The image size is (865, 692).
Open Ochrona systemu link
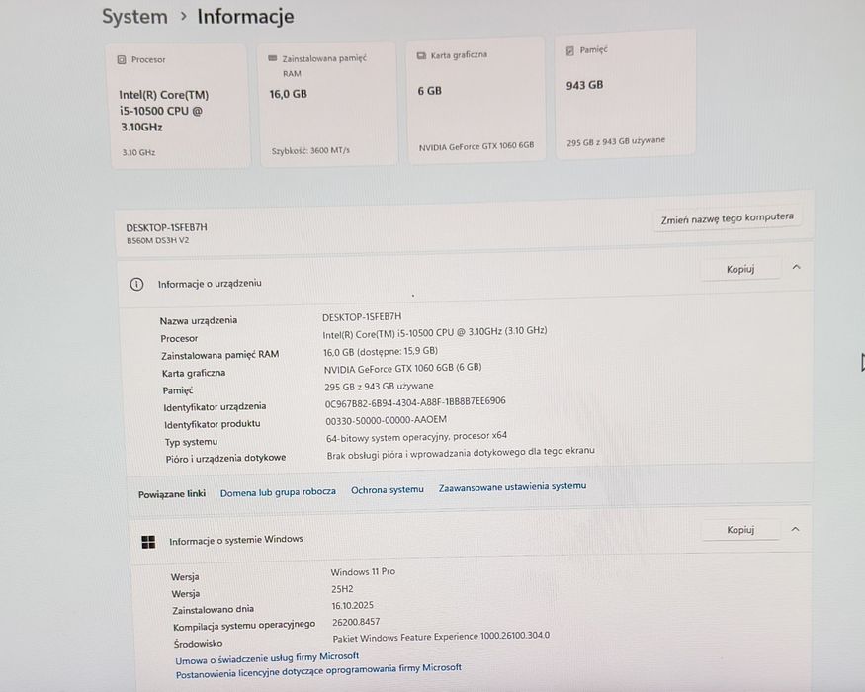[388, 490]
